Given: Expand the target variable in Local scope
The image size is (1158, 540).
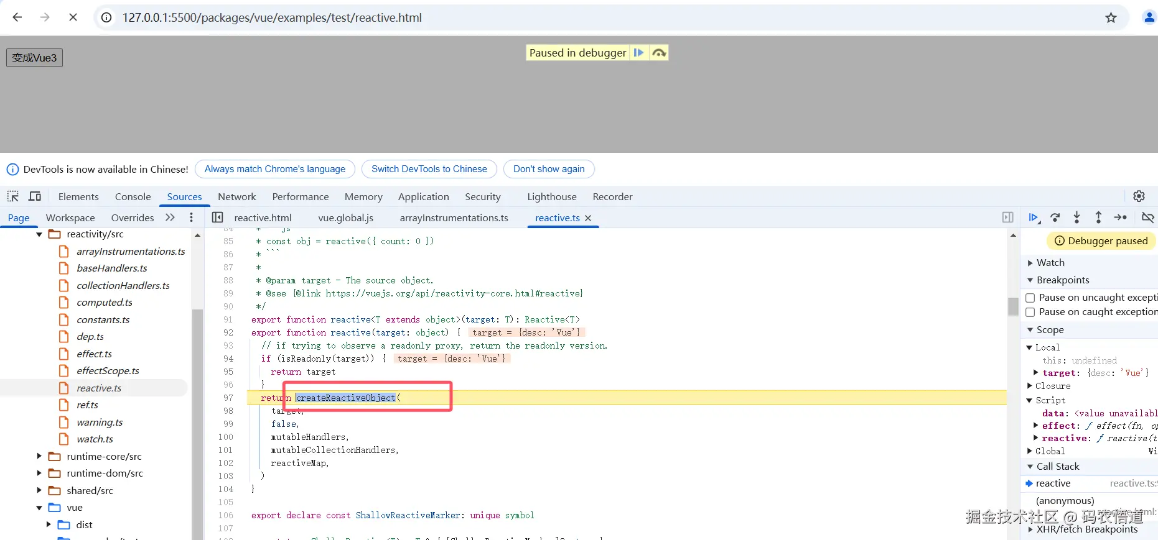Looking at the screenshot, I should 1036,373.
